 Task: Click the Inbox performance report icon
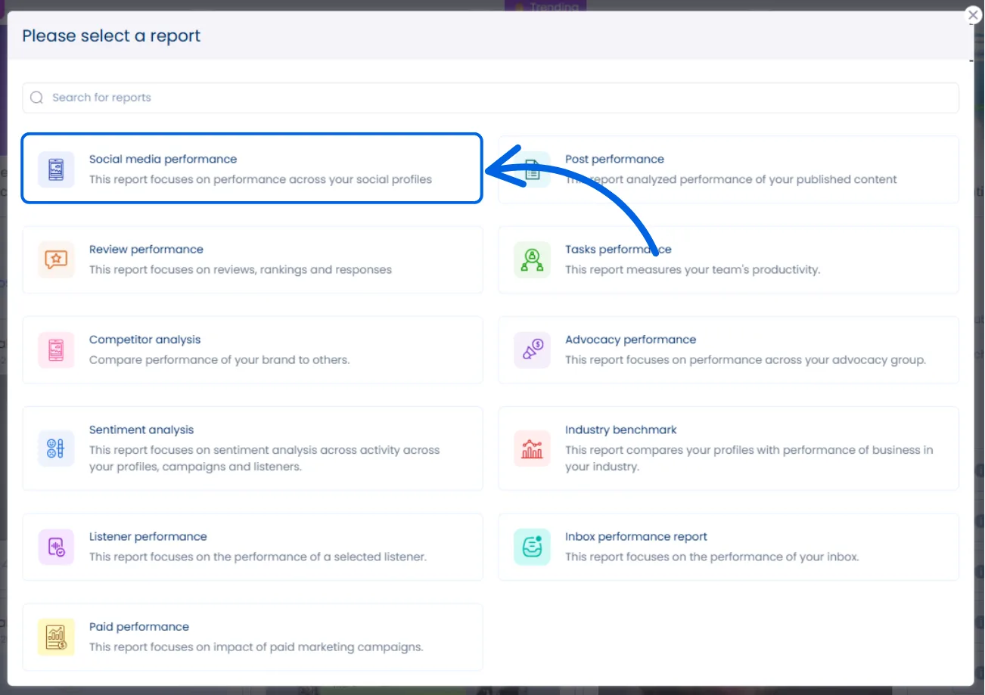[531, 546]
